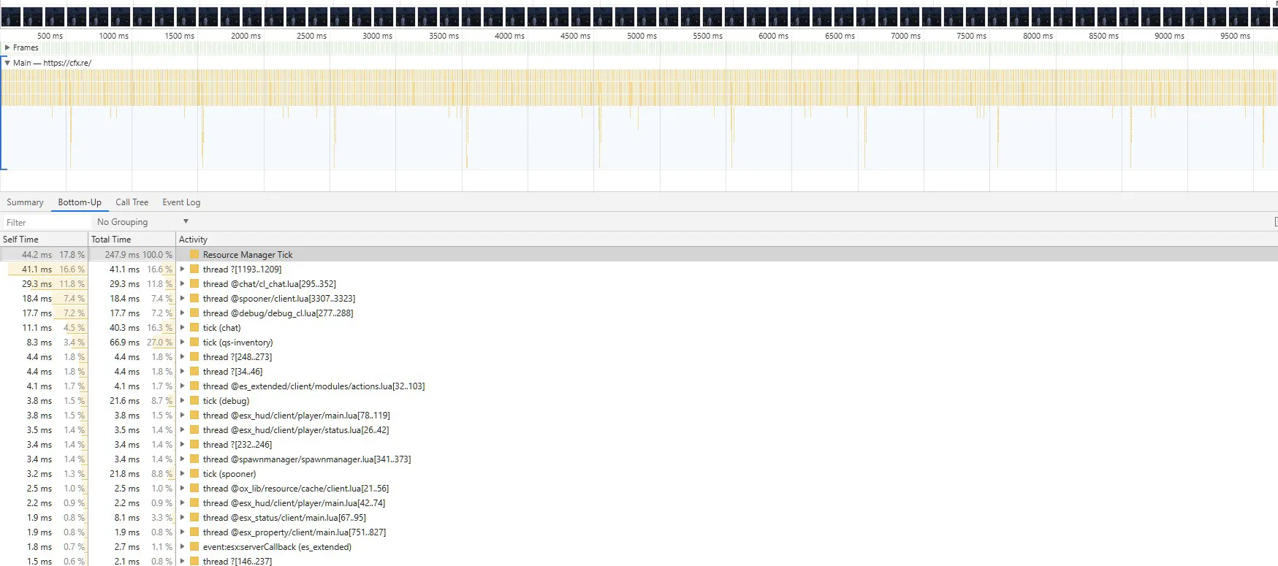1278x566 pixels.
Task: Expand ox_lib cache/client.lua[21..56] thread row
Action: [x=183, y=489]
